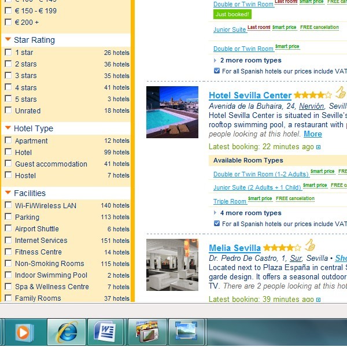Click Last room! tag beside Junior Suite
This screenshot has height=347, width=347.
pos(259,27)
